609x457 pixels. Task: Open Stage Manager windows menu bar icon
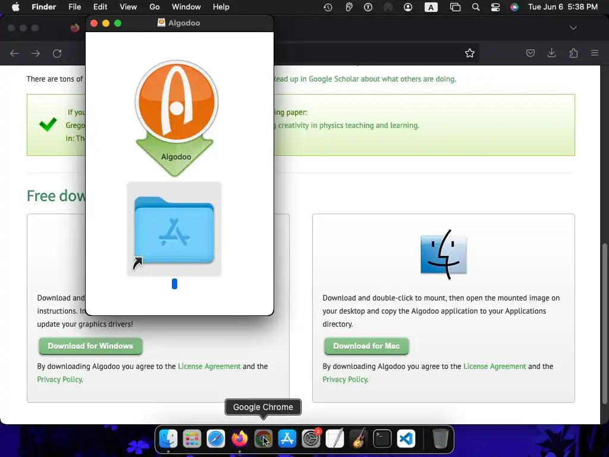coord(455,7)
